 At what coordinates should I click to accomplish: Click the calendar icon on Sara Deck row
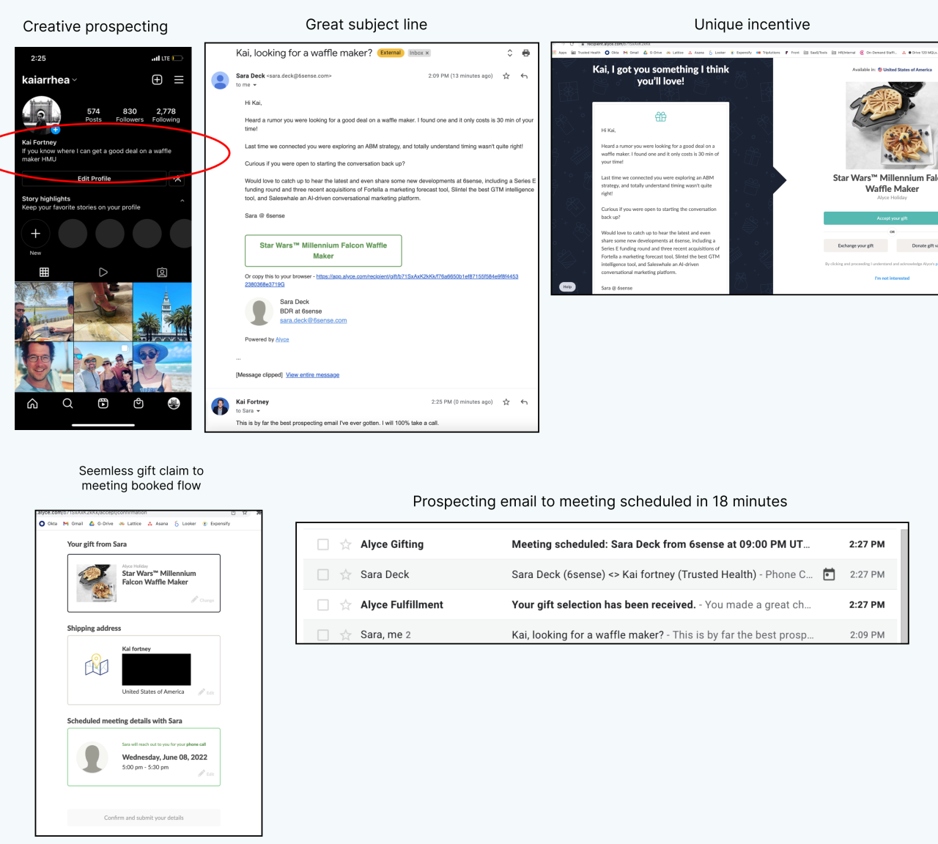tap(829, 574)
